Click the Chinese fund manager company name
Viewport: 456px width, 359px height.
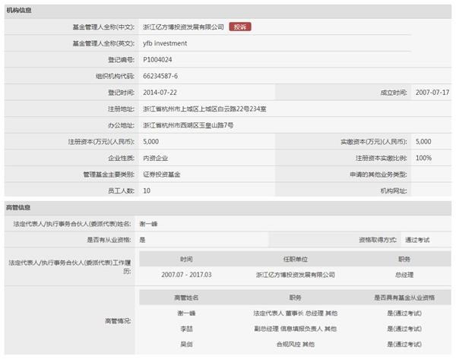tap(184, 27)
